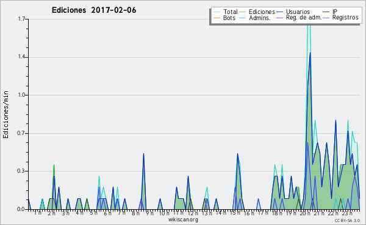Click the '14 h' x-axis label
Viewport: 366px width, 225px height.
click(221, 213)
